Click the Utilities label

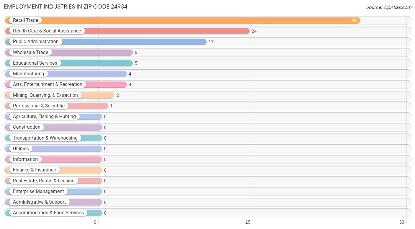coord(21,148)
